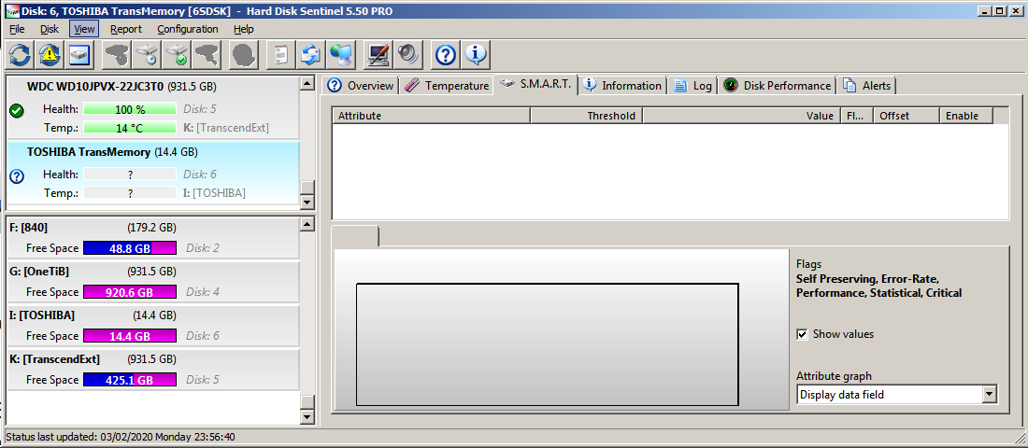Screen dimensions: 1028x448
Task: Open the notepad report toolbar icon
Action: (281, 54)
